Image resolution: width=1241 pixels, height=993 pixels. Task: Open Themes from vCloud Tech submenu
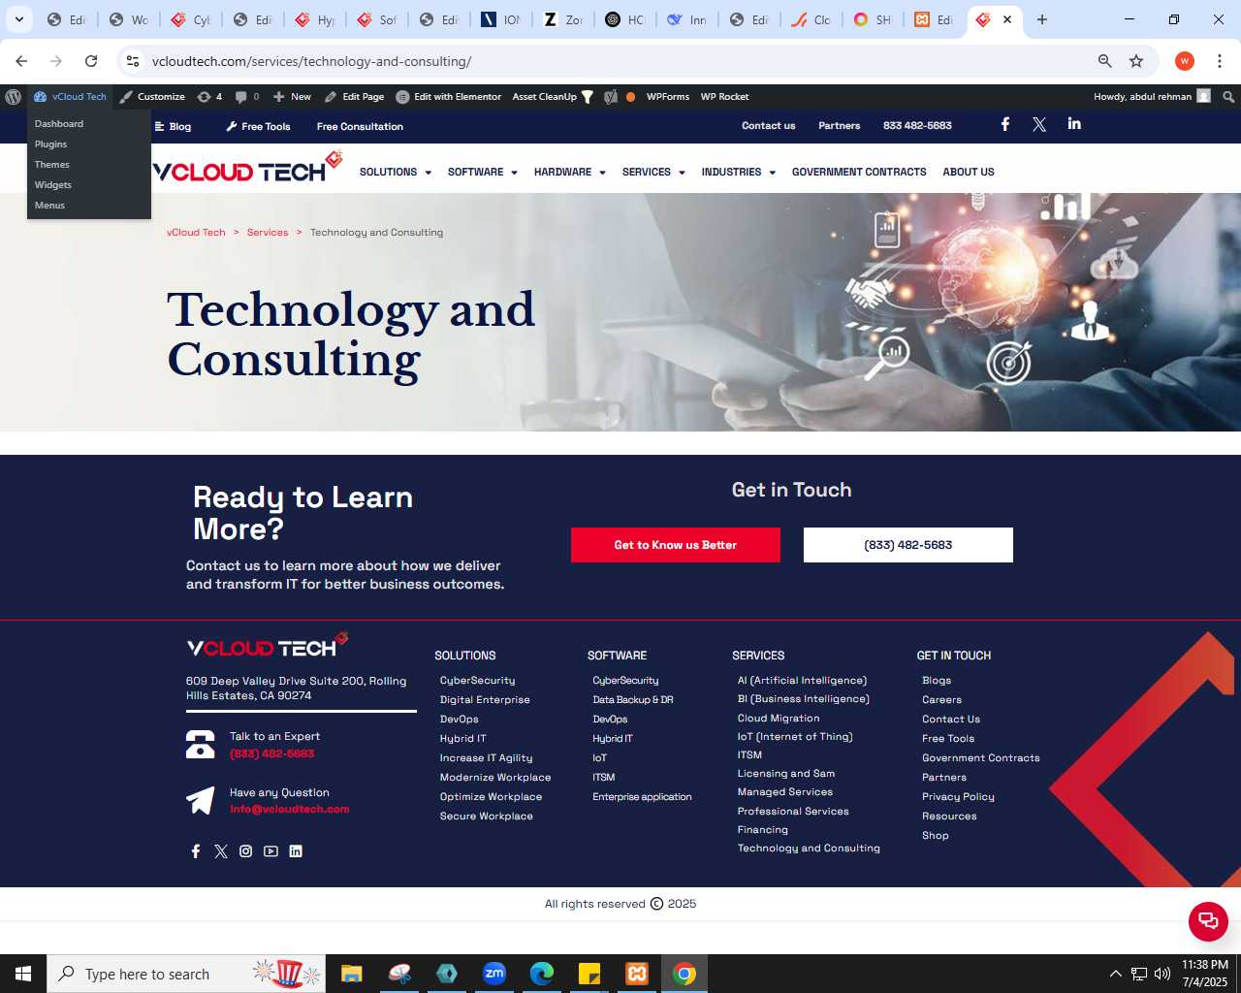pyautogui.click(x=52, y=165)
